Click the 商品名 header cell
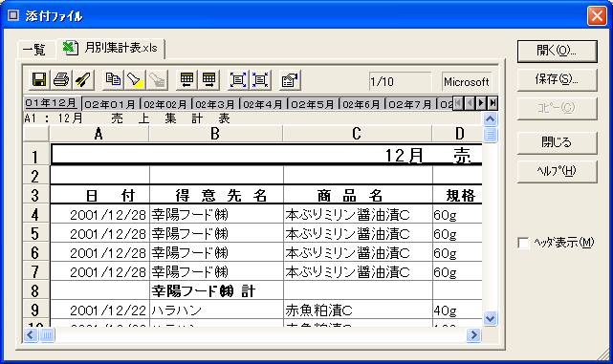Screen dimensions: 613x364 [x=358, y=195]
